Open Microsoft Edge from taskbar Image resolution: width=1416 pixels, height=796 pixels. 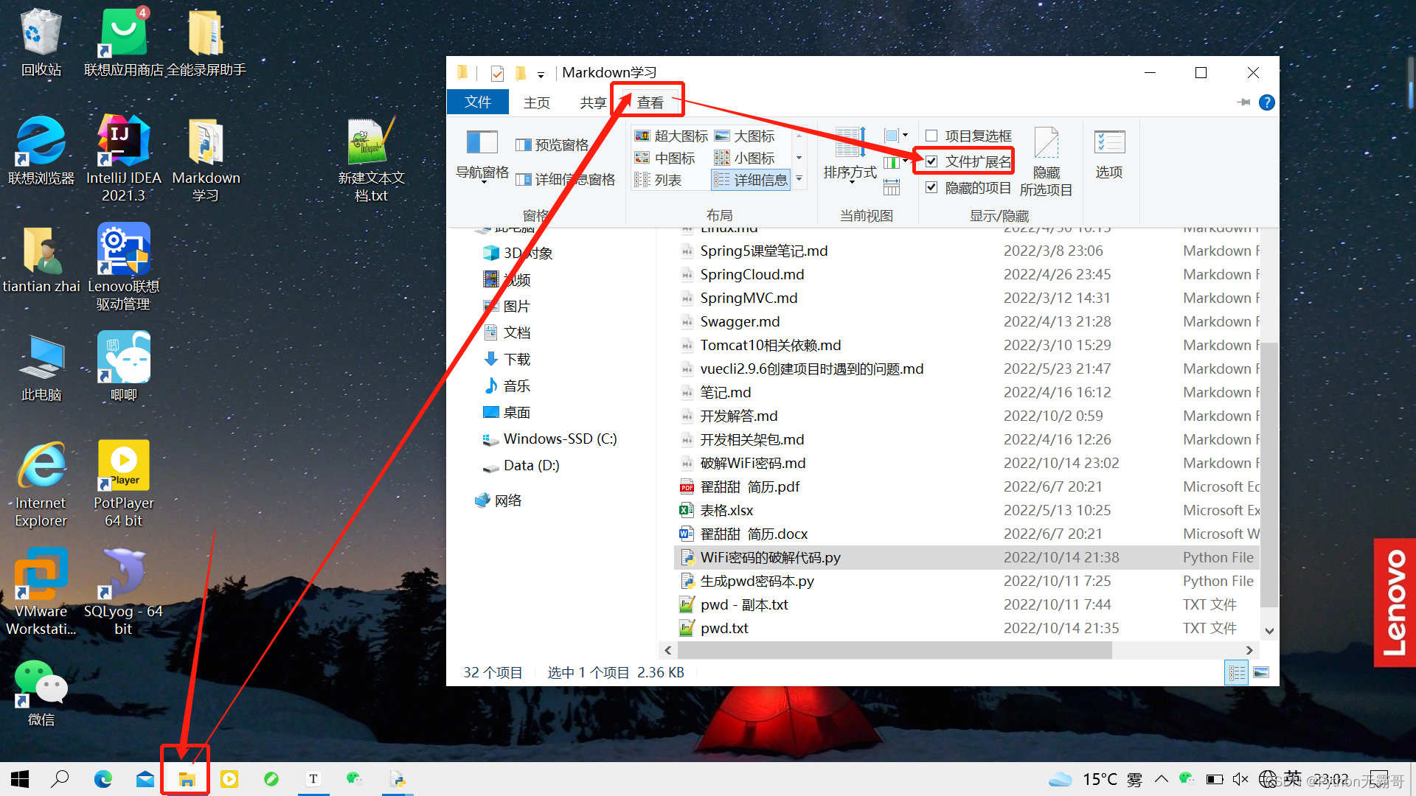point(103,779)
